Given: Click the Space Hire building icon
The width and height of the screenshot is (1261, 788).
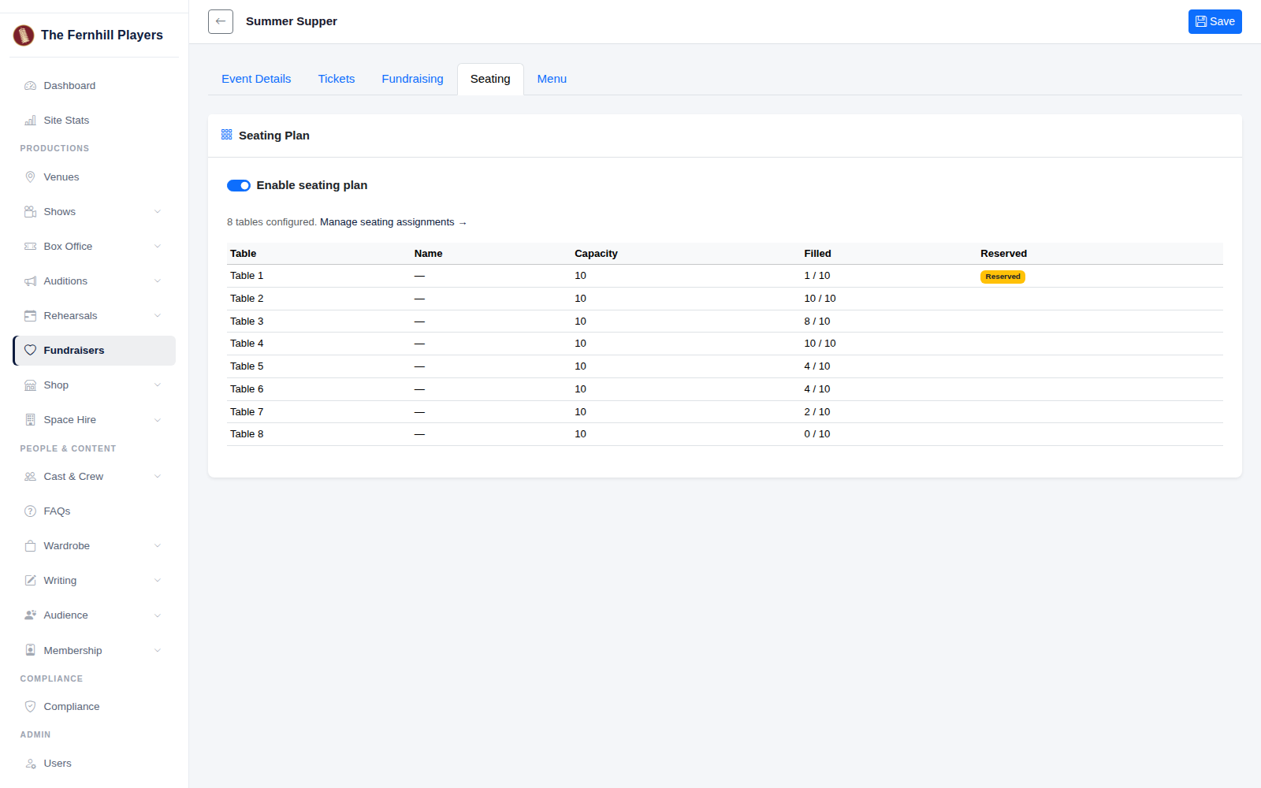Looking at the screenshot, I should point(30,420).
